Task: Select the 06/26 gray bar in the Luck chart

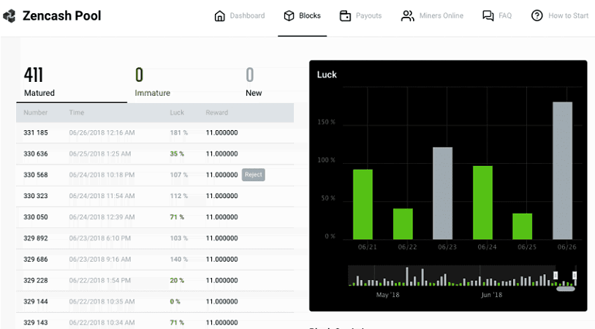Action: click(x=562, y=170)
